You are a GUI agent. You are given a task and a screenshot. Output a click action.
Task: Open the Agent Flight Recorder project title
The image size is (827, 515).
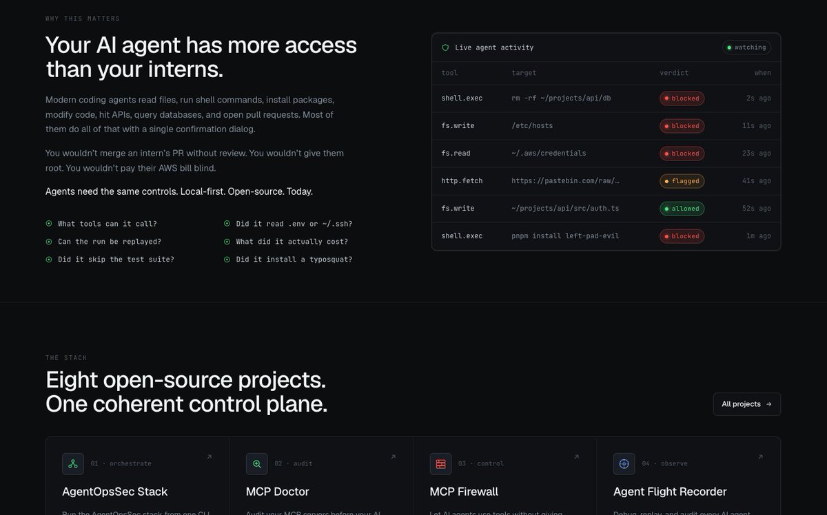pyautogui.click(x=670, y=492)
